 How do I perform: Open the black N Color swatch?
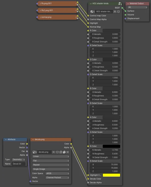[111, 146]
